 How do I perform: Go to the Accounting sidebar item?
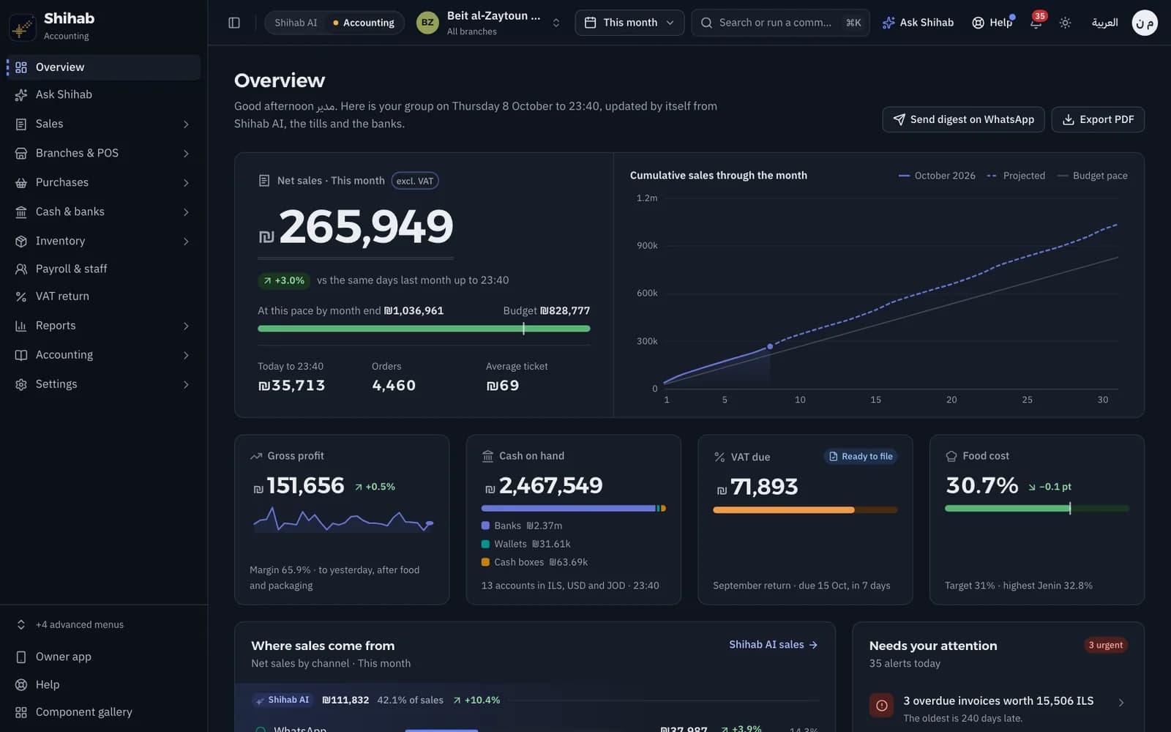103,355
